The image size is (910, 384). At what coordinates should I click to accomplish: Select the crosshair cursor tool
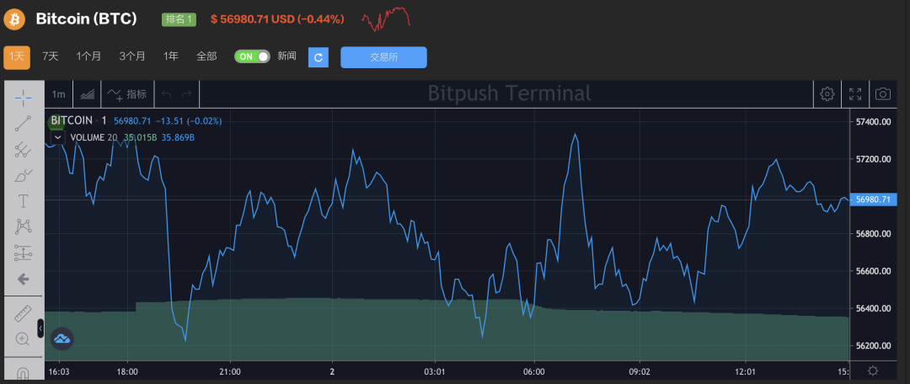[x=24, y=98]
